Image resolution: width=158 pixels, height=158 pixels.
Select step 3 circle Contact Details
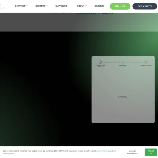[x=146, y=62]
